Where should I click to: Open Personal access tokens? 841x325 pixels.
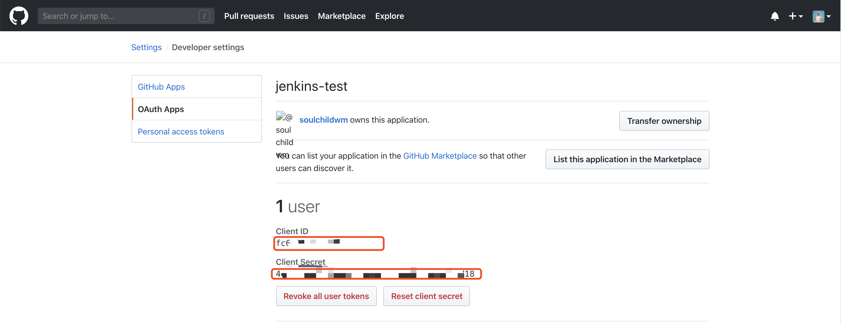(196, 132)
